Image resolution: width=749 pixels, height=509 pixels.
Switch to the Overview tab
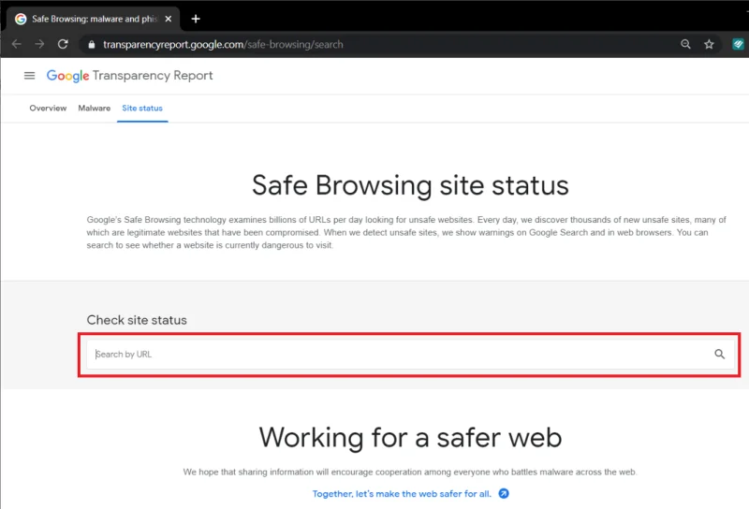48,108
